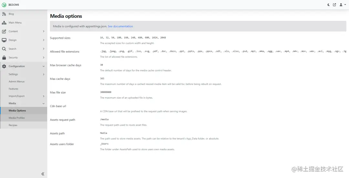349x178 pixels.
Task: Click the allowed file extensions list
Action: pos(223,51)
